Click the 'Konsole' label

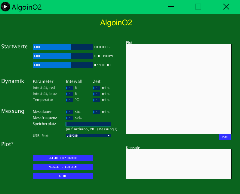pos(133,147)
